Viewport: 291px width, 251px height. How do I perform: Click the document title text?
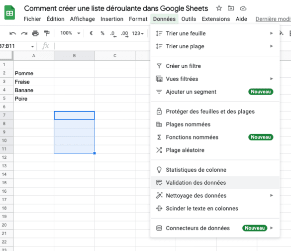116,8
